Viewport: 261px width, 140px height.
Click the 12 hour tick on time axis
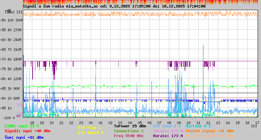pyautogui.click(x=208, y=122)
